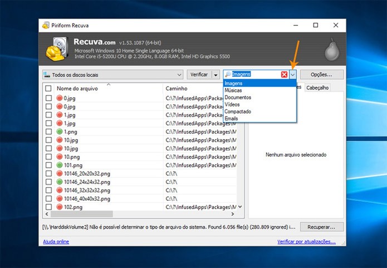Viewport: 387px width, 268px height.
Task: Click the horizontal scrollbar right arrow
Action: (x=233, y=214)
